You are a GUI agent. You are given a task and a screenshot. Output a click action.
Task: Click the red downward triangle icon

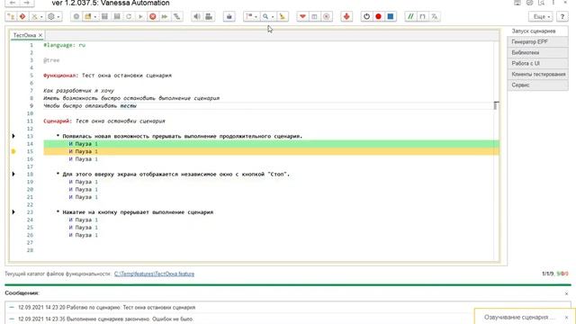point(302,16)
